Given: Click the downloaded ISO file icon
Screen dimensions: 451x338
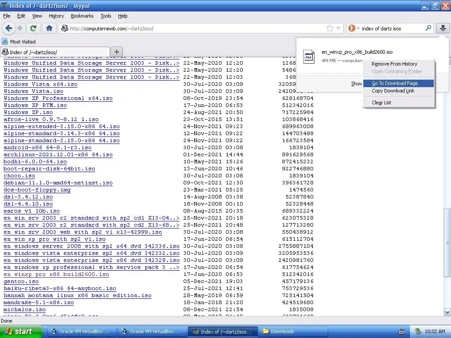Looking at the screenshot, I should 309,56.
